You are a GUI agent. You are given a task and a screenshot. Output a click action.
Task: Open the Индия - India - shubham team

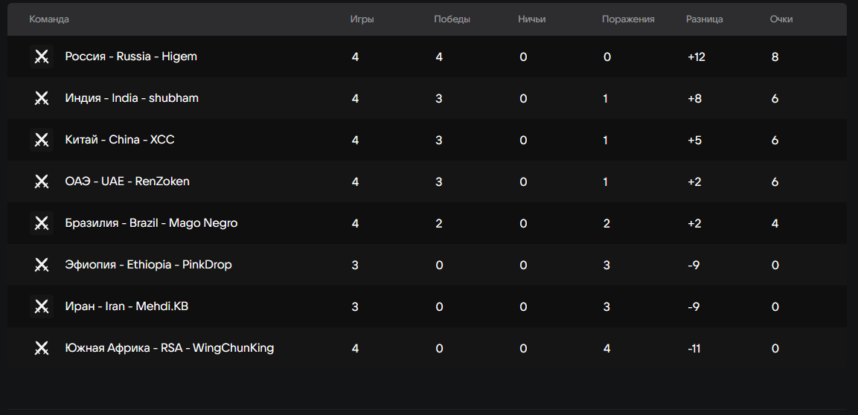(132, 98)
